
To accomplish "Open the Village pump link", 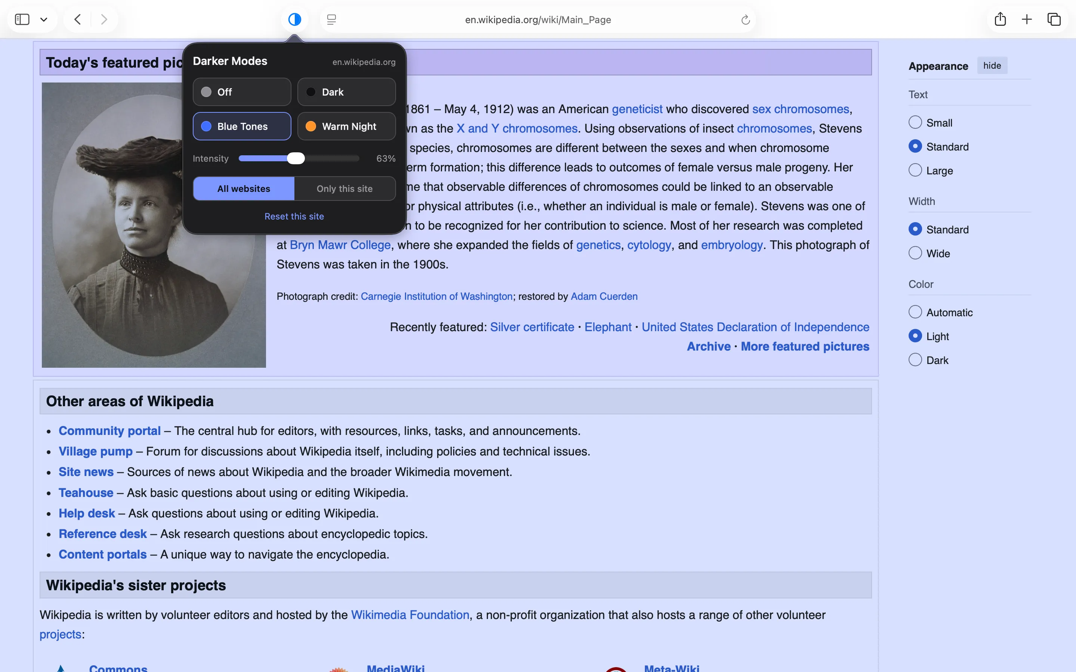I will (95, 451).
